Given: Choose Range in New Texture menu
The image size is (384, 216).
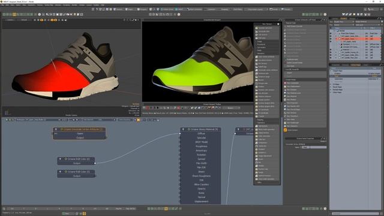Looking at the screenshot, I should pyautogui.click(x=266, y=172).
